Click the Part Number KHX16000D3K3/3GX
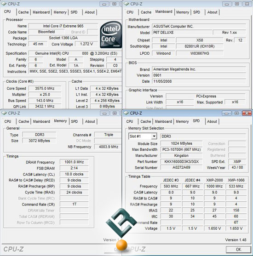The image size is (253, 256). point(181,162)
